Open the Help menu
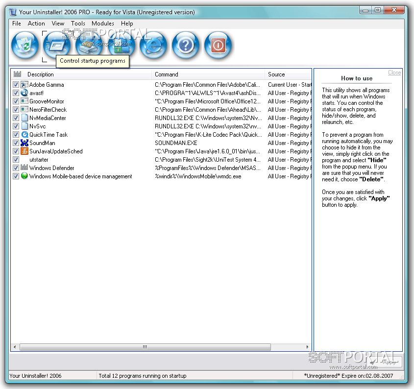The width and height of the screenshot is (414, 389). [127, 24]
